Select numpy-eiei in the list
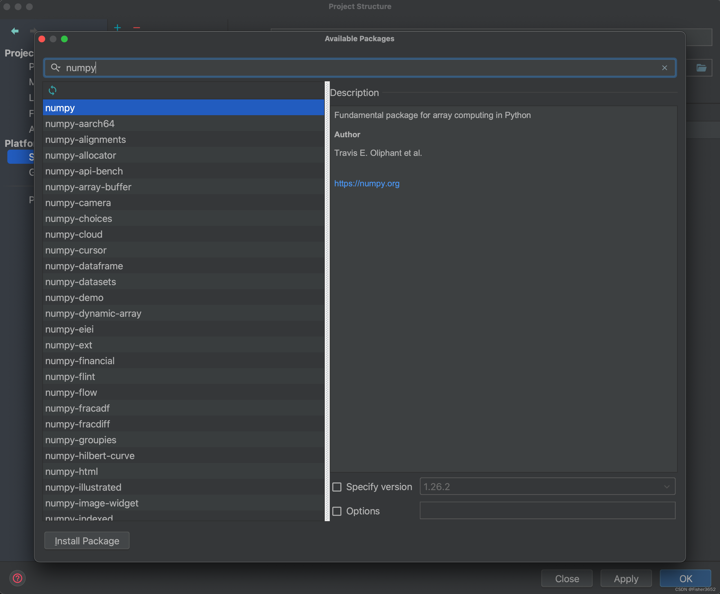Viewport: 720px width, 594px height. tap(184, 329)
